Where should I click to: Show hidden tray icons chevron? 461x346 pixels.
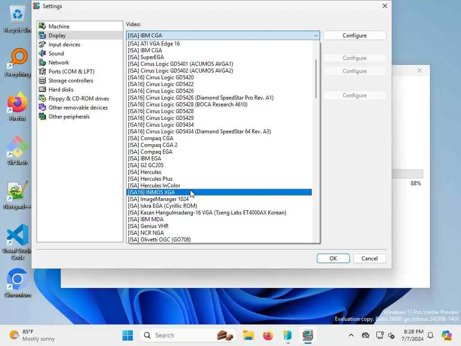point(351,335)
